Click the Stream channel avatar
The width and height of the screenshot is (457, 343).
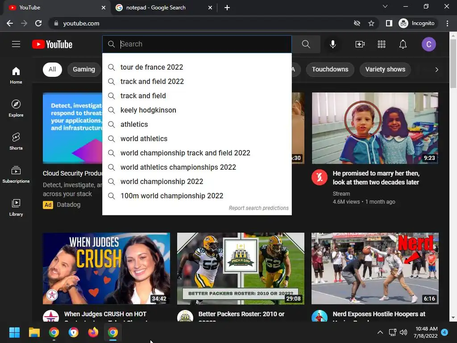(320, 177)
